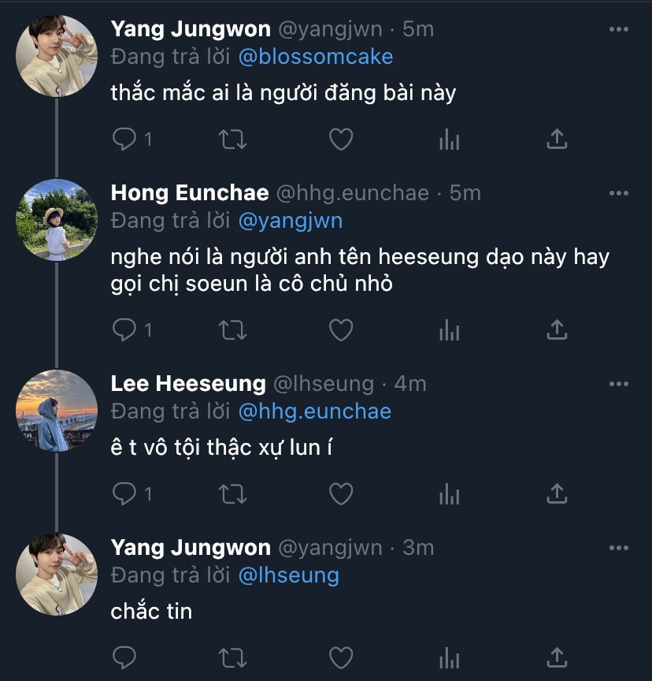652x681 pixels.
Task: Open the @lhseung mention in last tweet
Action: tap(288, 575)
